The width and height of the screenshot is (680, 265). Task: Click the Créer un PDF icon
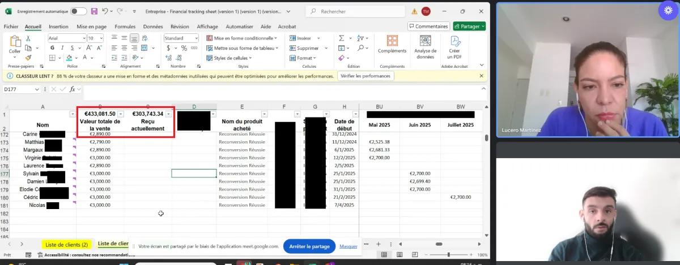pyautogui.click(x=454, y=45)
